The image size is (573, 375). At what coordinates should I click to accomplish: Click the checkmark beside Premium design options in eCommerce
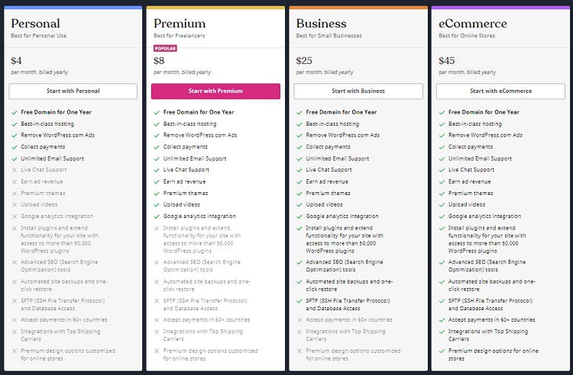pyautogui.click(x=442, y=351)
